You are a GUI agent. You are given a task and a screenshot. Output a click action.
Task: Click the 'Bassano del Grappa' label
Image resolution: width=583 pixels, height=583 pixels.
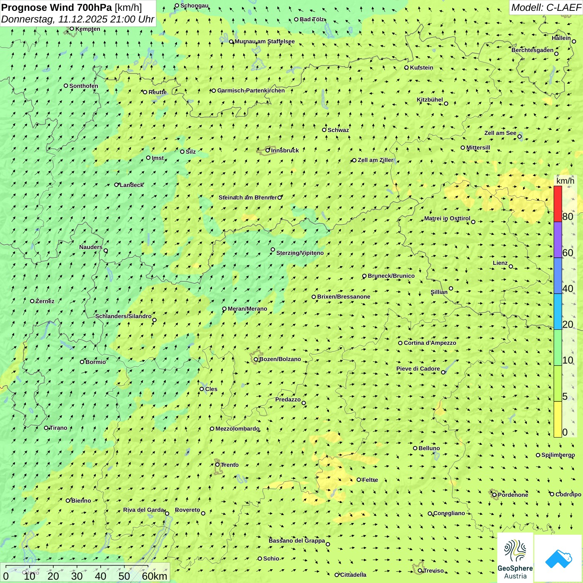297,541
